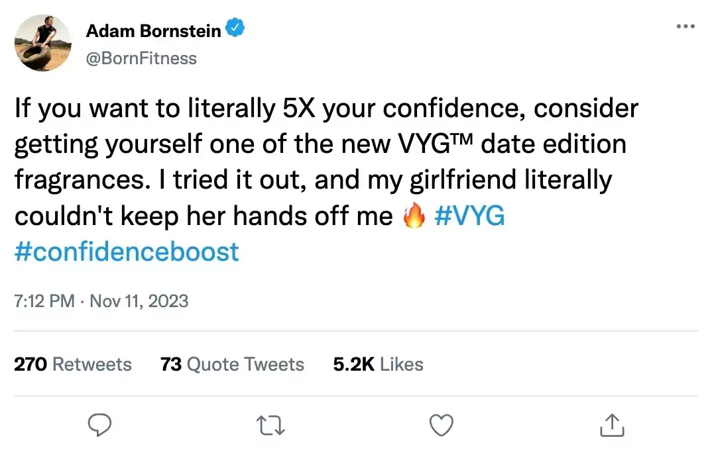The image size is (712, 468).
Task: Click the @BornFitness handle
Action: [141, 58]
